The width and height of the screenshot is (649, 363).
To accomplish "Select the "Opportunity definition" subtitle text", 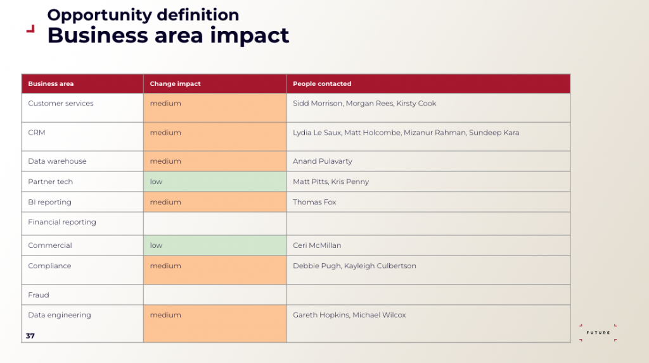I will point(143,15).
